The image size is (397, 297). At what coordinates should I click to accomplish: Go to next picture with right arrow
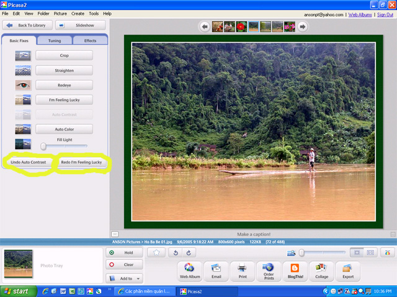[x=302, y=27]
